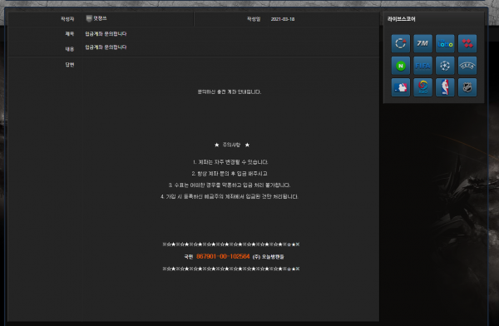Screen dimensions: 499x326
Task: Click the author name in header row
Action: coord(100,18)
